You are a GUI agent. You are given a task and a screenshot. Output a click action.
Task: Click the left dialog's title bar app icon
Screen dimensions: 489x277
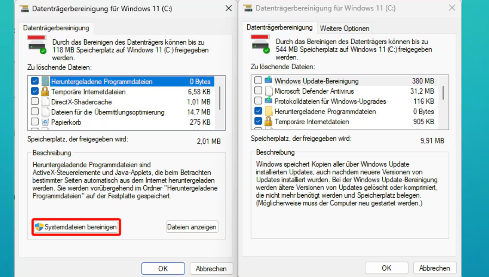tap(23, 8)
